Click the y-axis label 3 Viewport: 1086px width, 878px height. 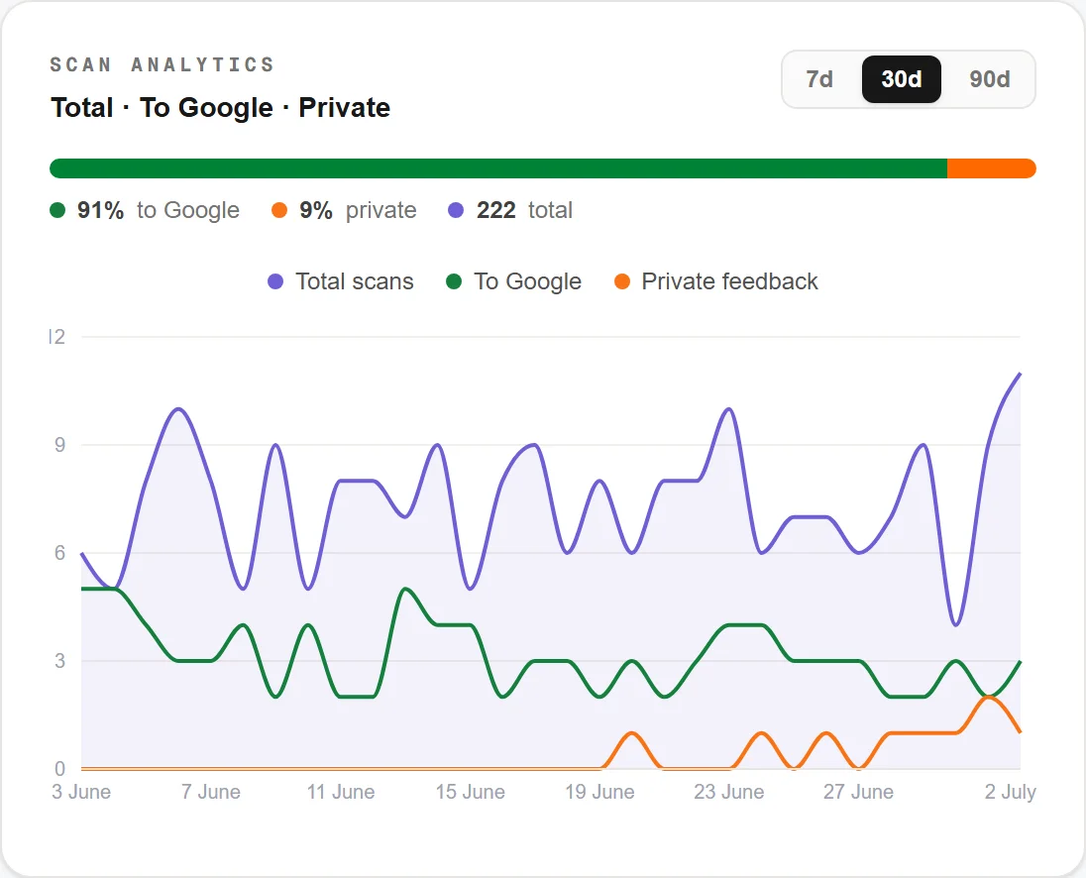59,661
